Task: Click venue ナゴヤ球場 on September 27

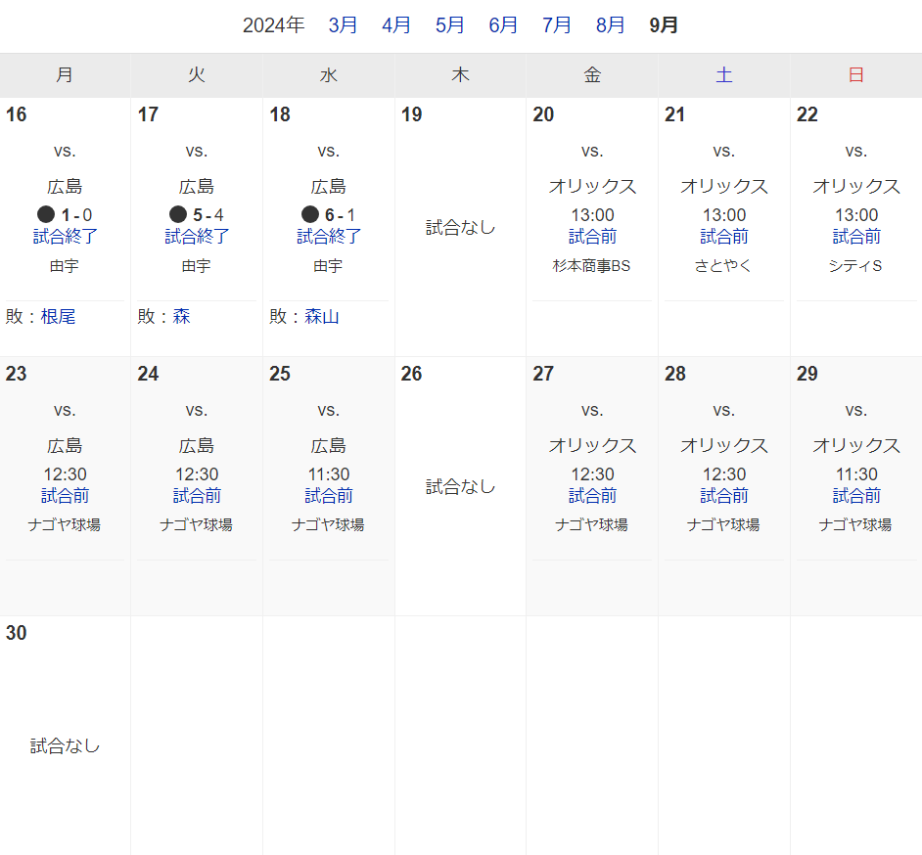Action: point(592,524)
